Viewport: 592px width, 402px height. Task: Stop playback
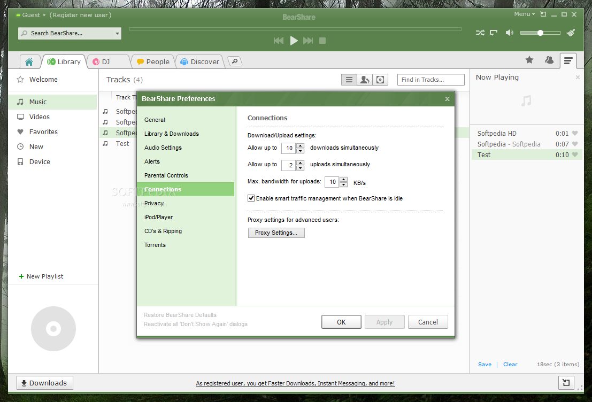click(x=322, y=41)
